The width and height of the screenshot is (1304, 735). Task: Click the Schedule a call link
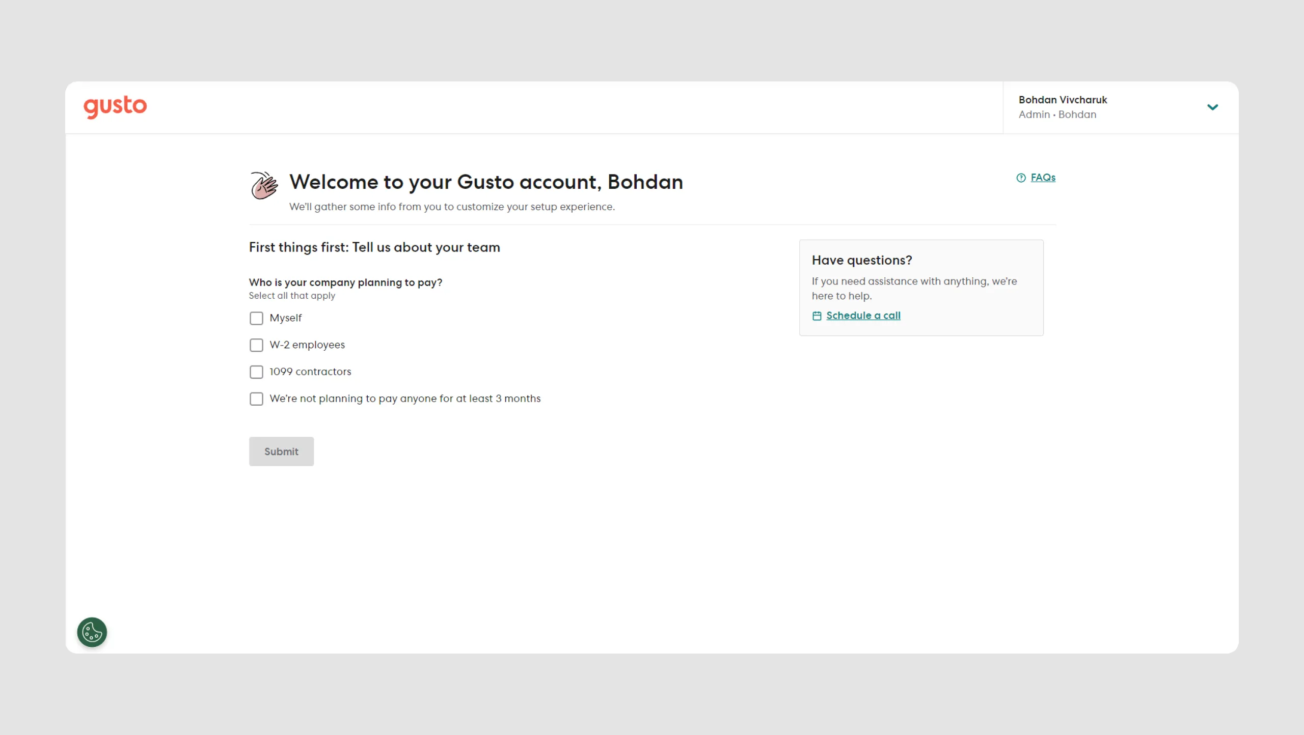pos(864,315)
